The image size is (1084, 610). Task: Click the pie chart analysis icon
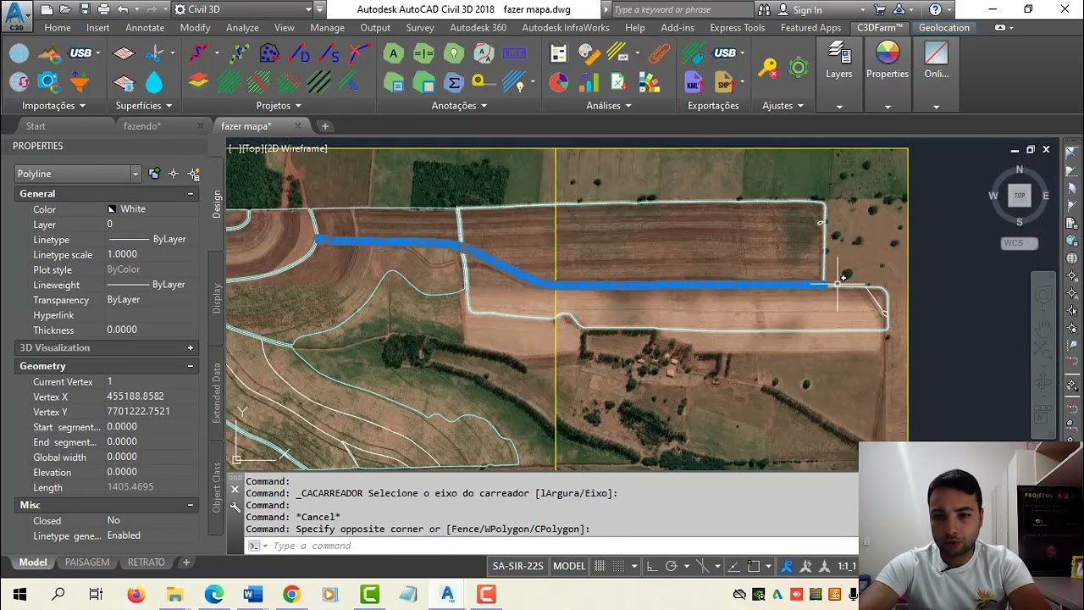[558, 82]
